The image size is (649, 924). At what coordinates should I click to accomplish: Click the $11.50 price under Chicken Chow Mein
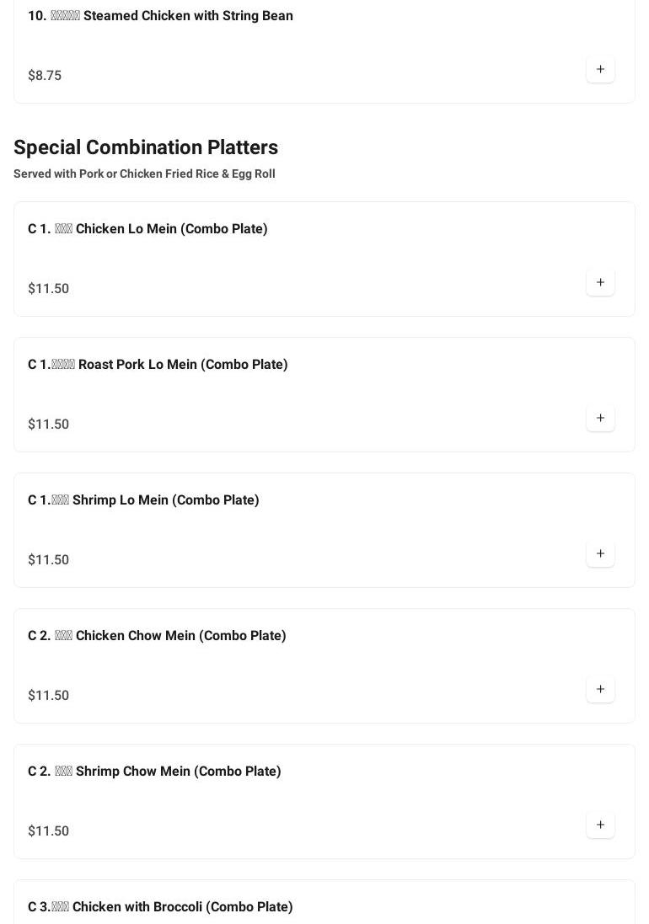click(x=49, y=695)
